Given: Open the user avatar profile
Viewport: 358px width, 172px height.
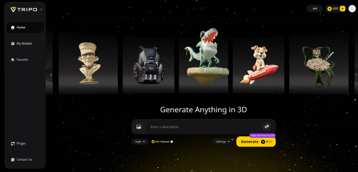Looking at the screenshot, I should [352, 9].
